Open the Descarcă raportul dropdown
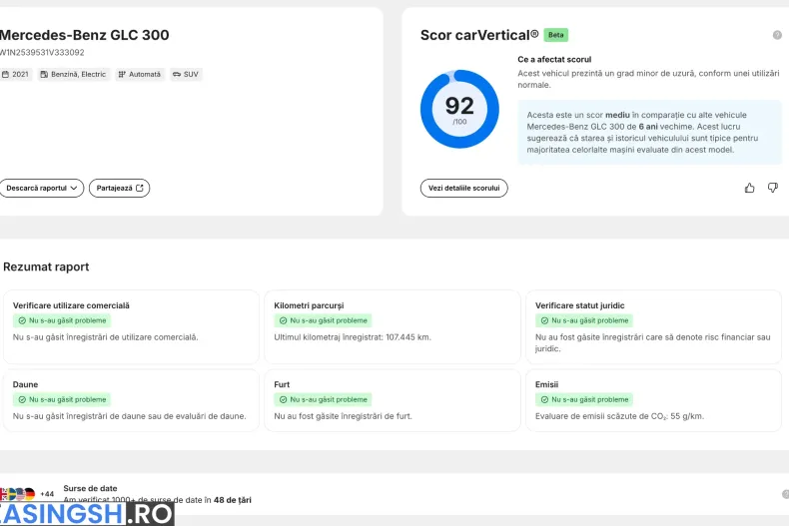The height and width of the screenshot is (526, 789). [x=41, y=188]
